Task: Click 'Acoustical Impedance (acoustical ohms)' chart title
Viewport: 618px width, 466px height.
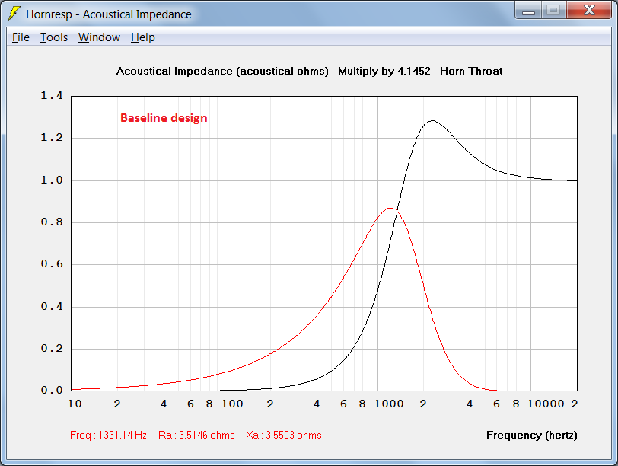Action: pyautogui.click(x=222, y=71)
